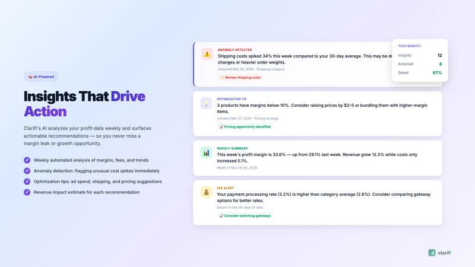Click the checkmark beside Anomaly detection
This screenshot has width=475, height=267.
point(27,171)
